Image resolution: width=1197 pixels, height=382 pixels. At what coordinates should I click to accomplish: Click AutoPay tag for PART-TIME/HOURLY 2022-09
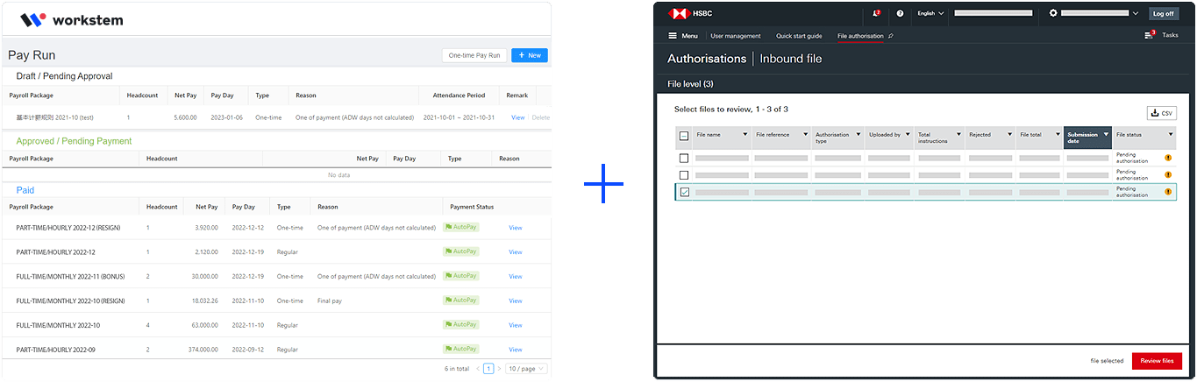[461, 349]
